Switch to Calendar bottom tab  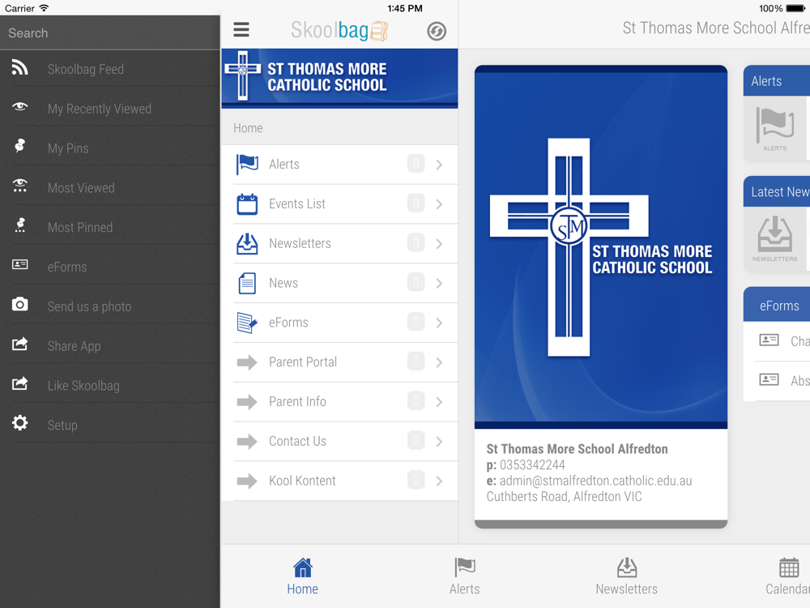click(788, 576)
